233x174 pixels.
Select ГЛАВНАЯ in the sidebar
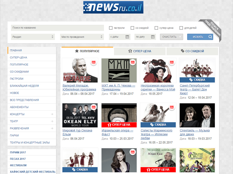click(32, 50)
